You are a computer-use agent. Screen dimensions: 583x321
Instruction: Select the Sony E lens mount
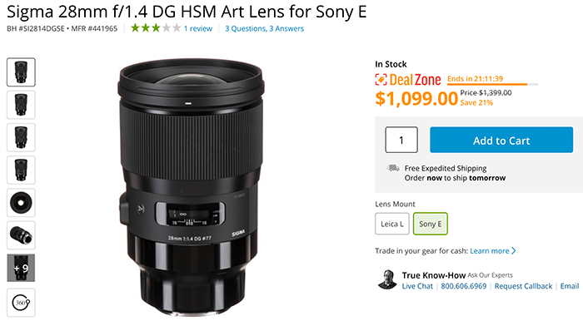(x=431, y=224)
